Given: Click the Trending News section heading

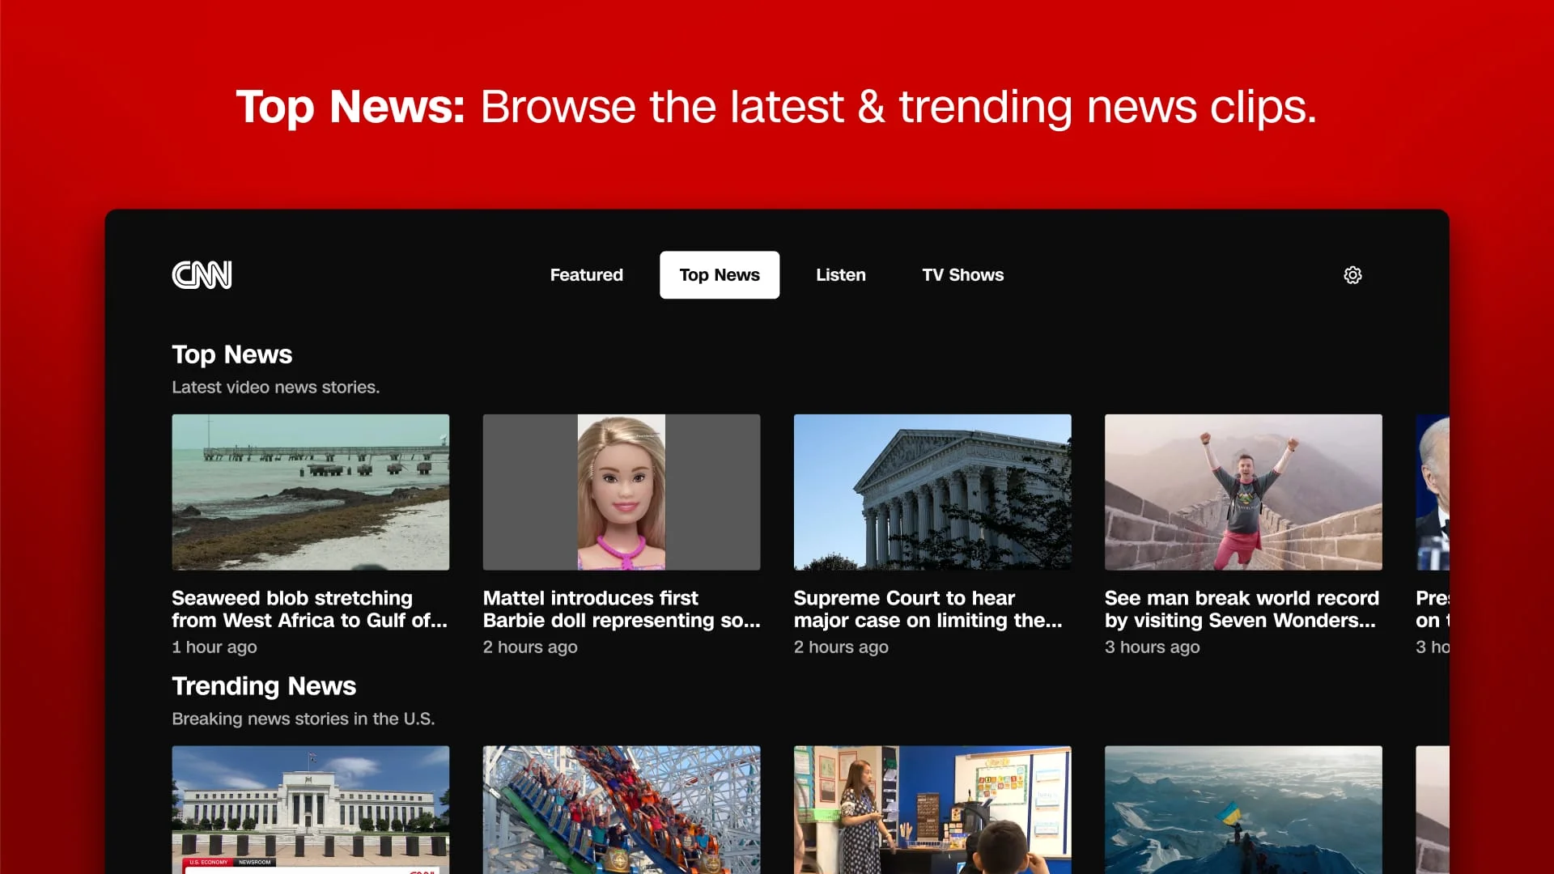Looking at the screenshot, I should coord(264,686).
